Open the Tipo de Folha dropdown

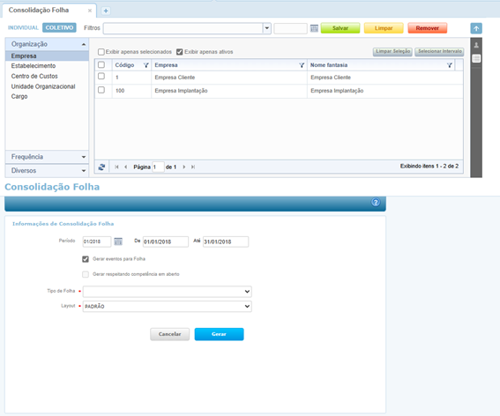click(167, 292)
